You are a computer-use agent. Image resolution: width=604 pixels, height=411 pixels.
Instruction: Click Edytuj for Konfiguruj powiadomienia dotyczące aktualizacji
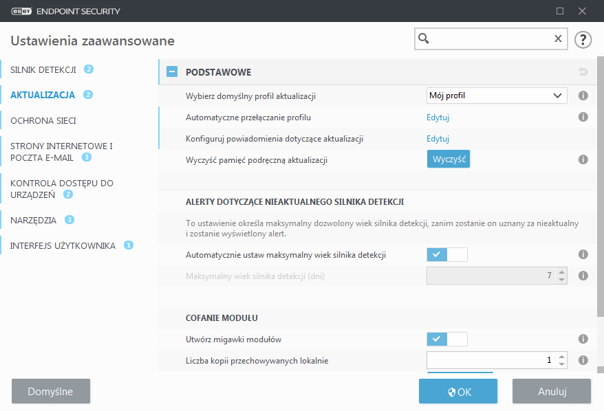point(438,139)
